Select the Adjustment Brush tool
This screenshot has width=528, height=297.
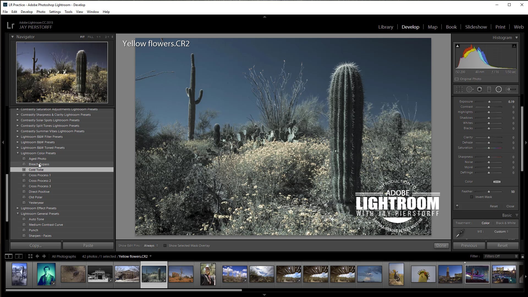pos(511,89)
